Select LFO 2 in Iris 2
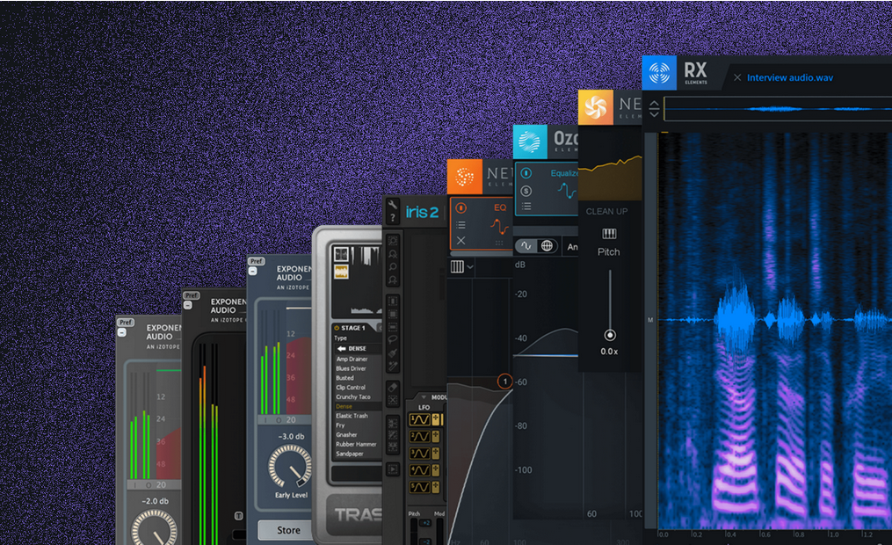Viewport: 892px width, 545px height. [x=420, y=436]
